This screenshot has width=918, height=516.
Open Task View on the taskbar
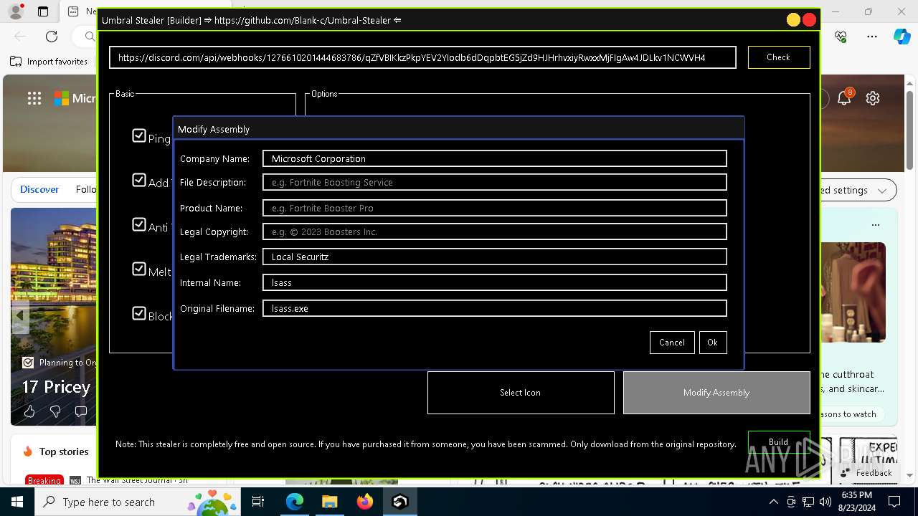point(258,502)
